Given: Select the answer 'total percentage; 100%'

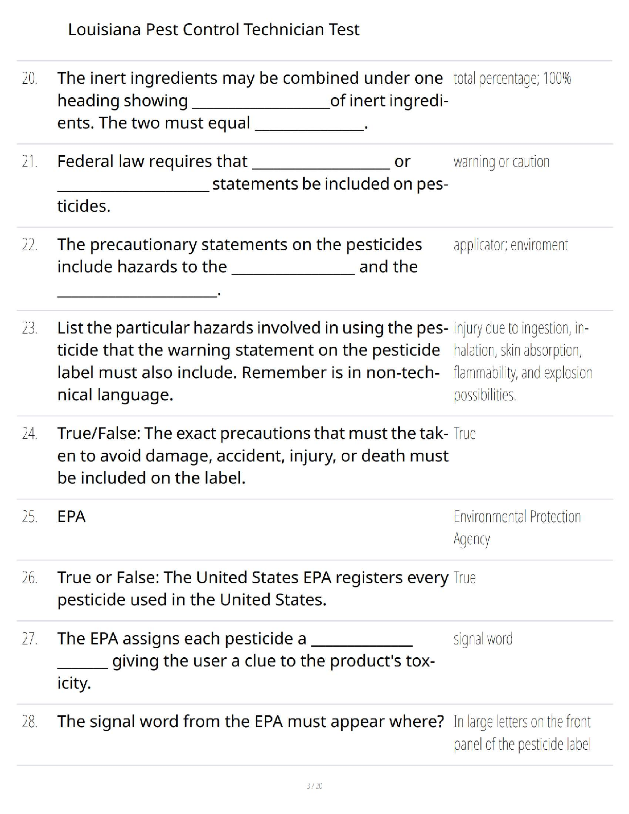Looking at the screenshot, I should coord(512,79).
